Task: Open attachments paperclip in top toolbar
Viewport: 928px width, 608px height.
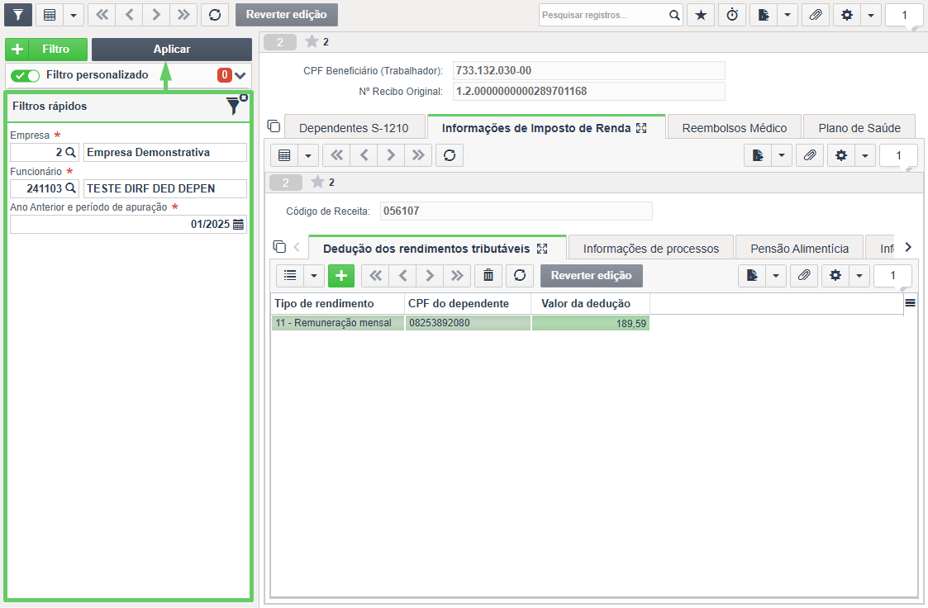Action: (x=816, y=15)
